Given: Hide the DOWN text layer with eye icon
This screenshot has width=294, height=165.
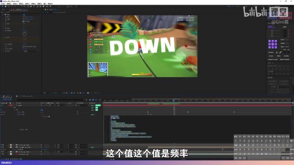Looking at the screenshot, I should pyautogui.click(x=2, y=105).
